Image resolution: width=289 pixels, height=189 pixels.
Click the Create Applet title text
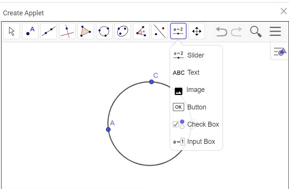coord(24,13)
